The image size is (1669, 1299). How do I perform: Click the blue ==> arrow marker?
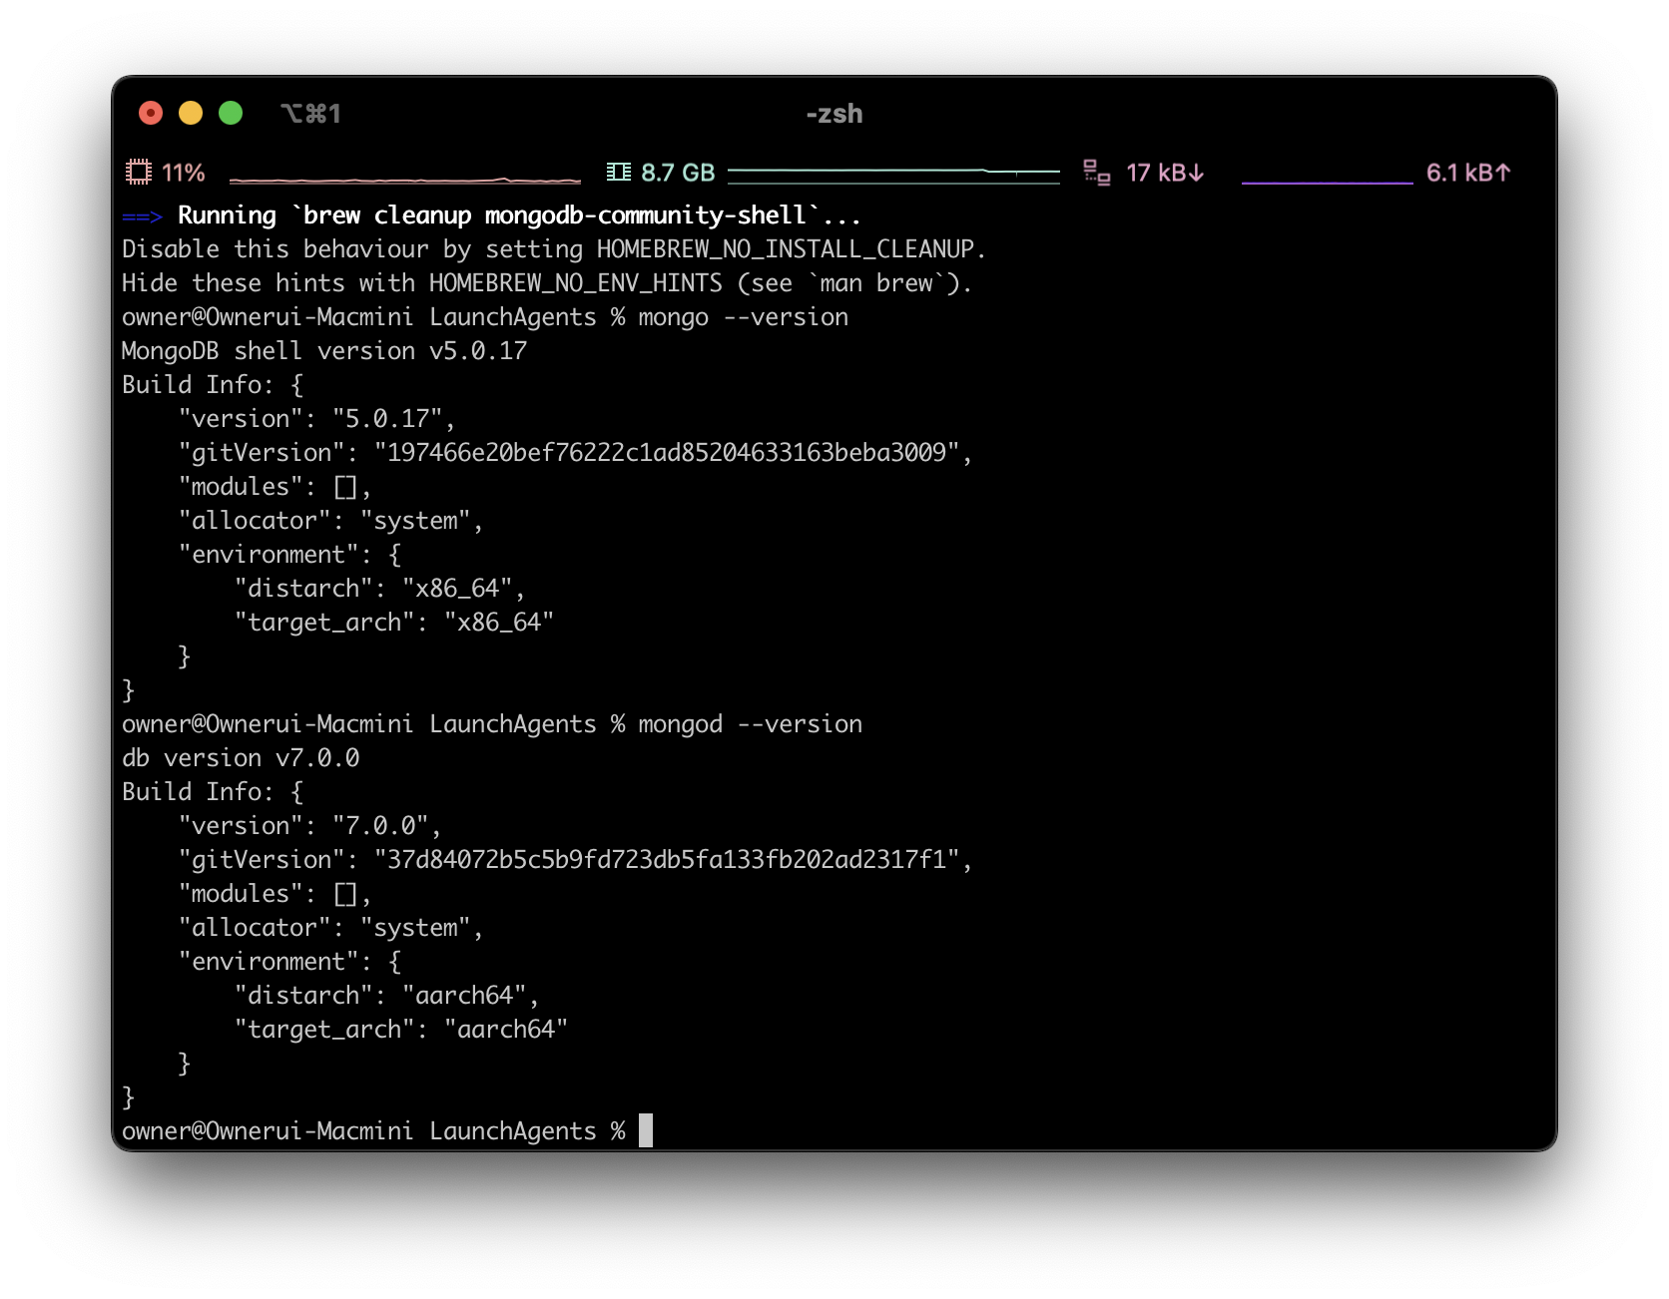click(142, 216)
